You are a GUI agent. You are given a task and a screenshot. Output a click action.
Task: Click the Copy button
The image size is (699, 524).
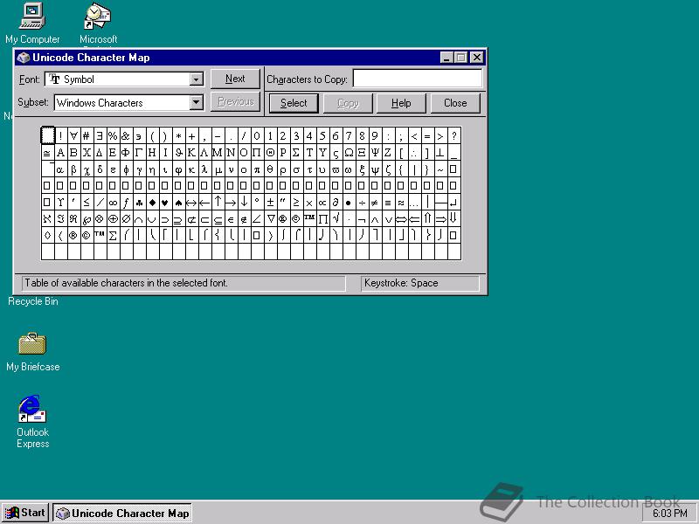click(x=348, y=103)
